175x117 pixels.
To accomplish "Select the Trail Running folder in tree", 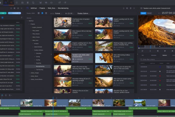I will (39, 70).
